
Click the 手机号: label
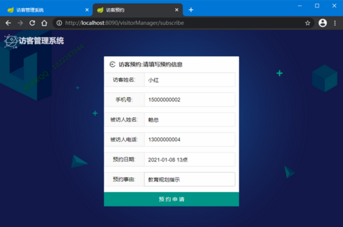click(x=124, y=100)
